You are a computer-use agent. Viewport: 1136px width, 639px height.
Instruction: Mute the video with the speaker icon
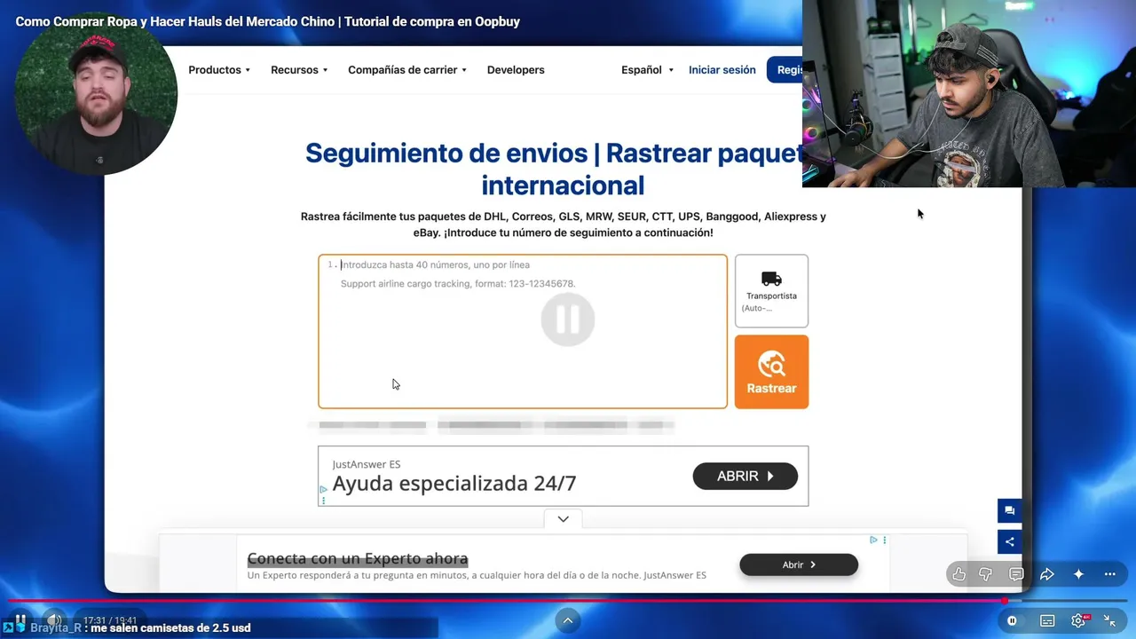[54, 620]
